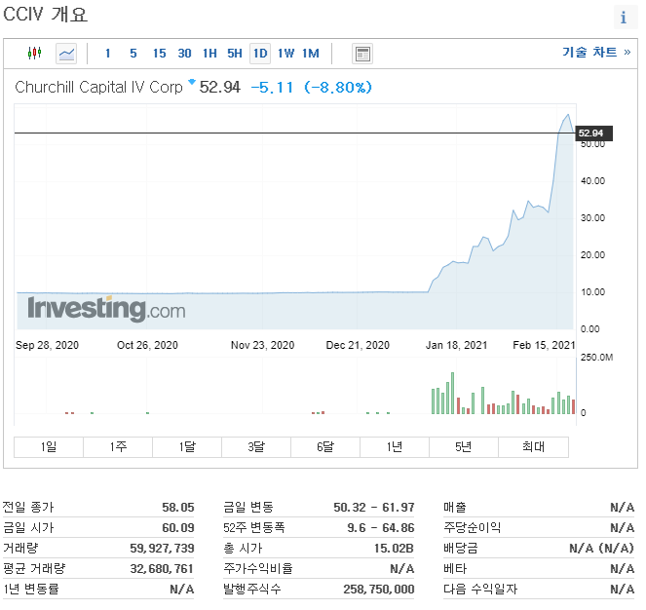Screen dimensions: 646x610
Task: Set chart range to 1년
Action: (395, 447)
